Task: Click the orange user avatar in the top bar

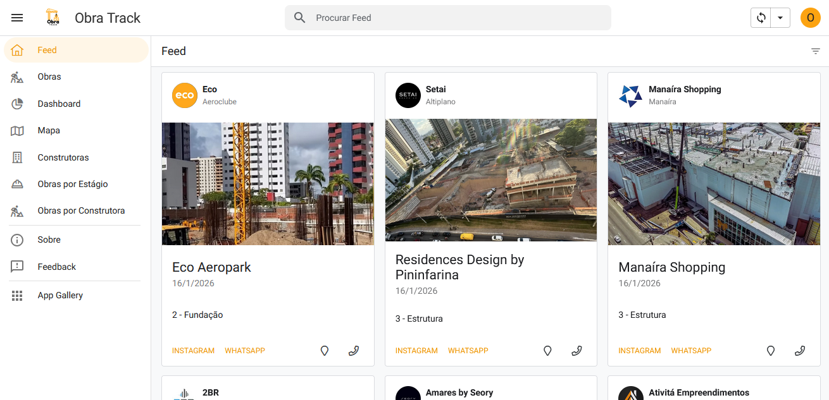Action: (811, 18)
